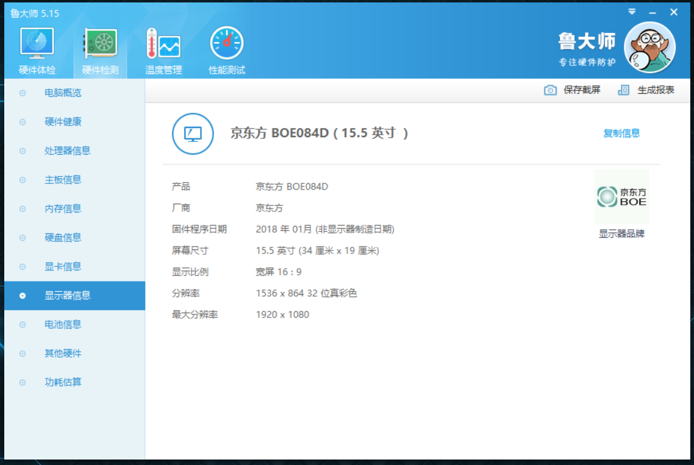Click the bullet icon beside 处理器信息
Image resolution: width=694 pixels, height=465 pixels.
(x=23, y=151)
